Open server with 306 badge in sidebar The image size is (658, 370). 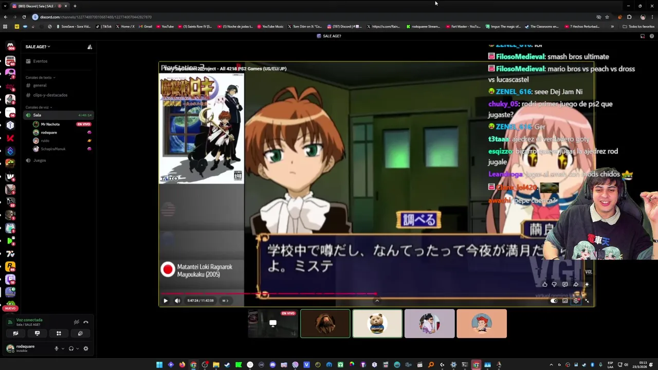(x=10, y=47)
